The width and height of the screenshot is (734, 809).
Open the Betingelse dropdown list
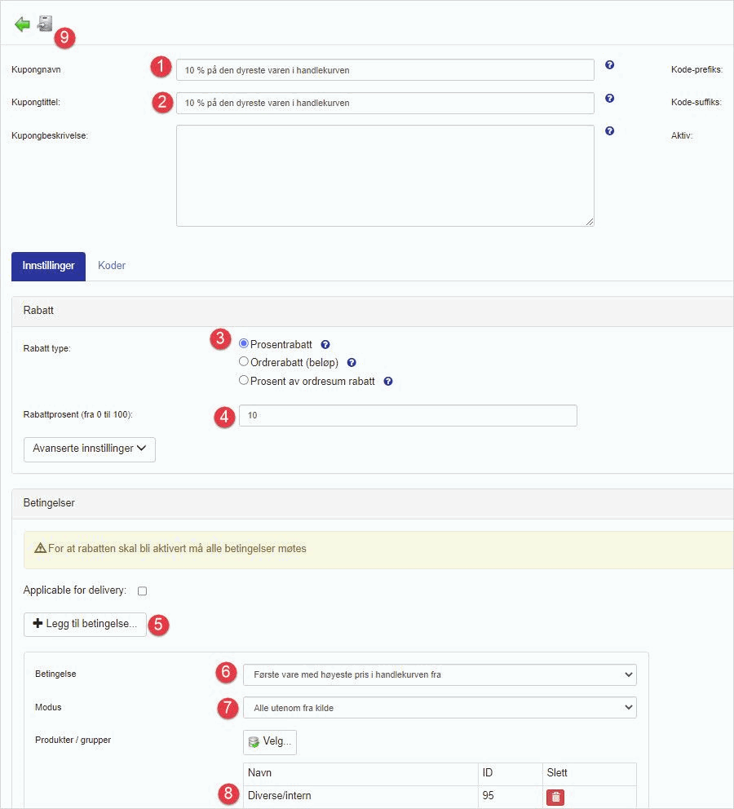[x=439, y=674]
